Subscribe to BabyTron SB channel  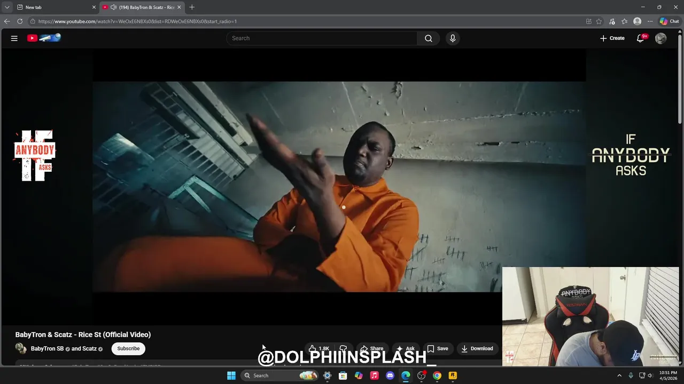(x=128, y=349)
